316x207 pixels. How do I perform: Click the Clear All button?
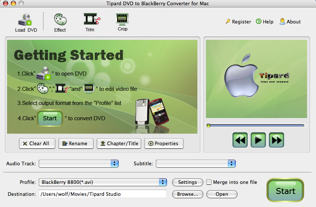(x=37, y=143)
